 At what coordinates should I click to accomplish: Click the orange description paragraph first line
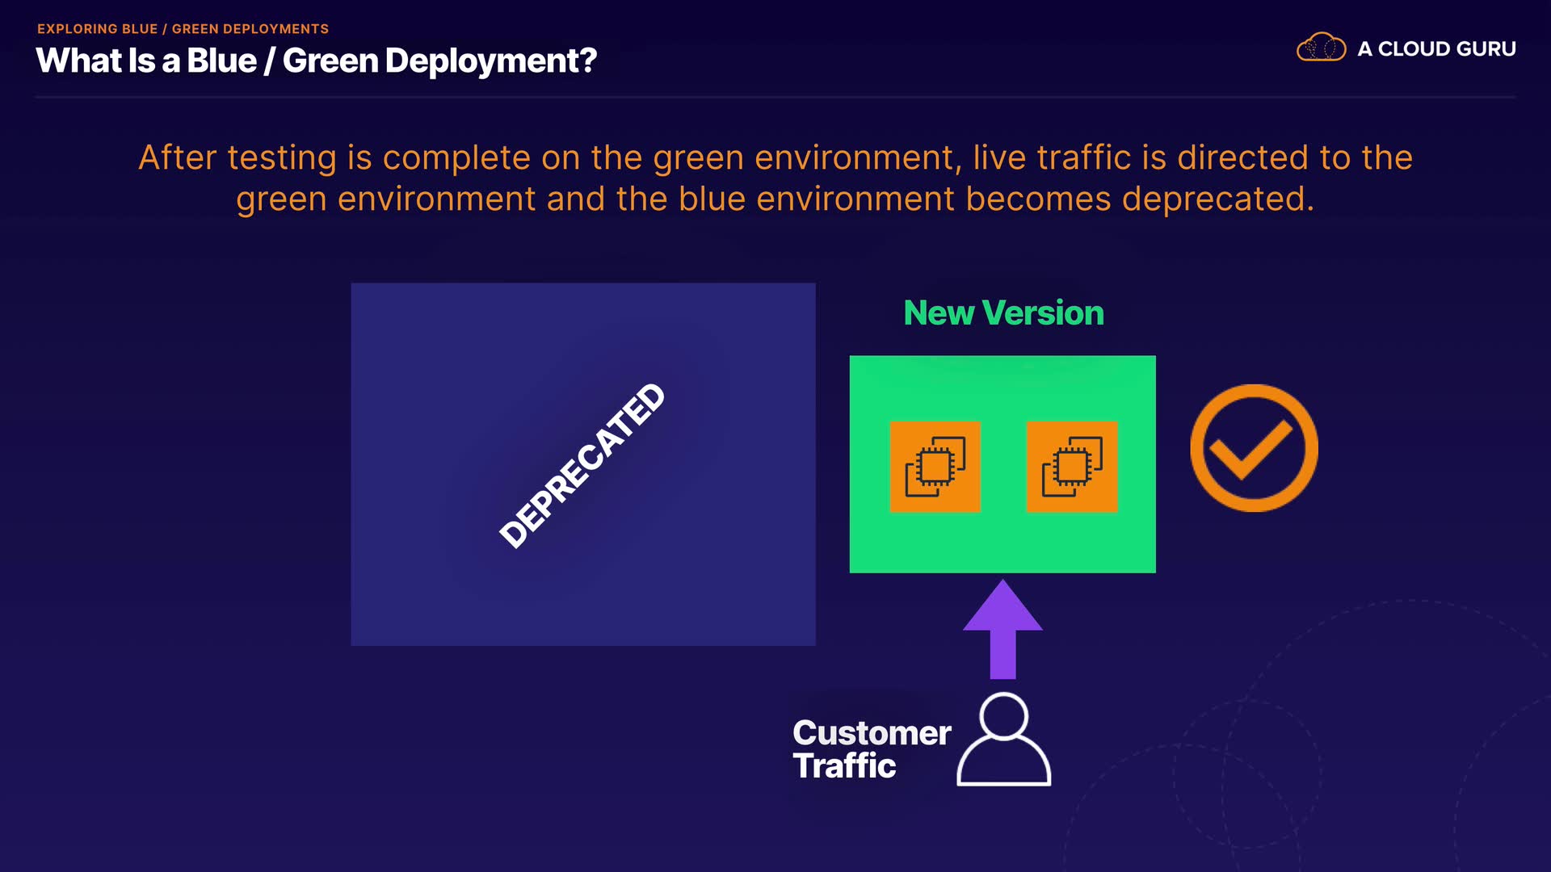(x=775, y=157)
